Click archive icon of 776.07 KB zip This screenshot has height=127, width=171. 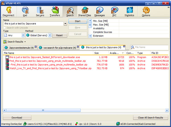(7, 64)
